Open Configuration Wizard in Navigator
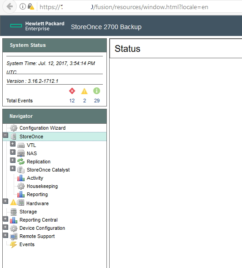 [42, 128]
